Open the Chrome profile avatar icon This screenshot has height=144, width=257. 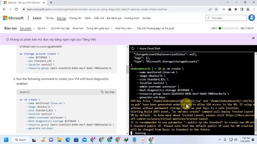pos(248,9)
